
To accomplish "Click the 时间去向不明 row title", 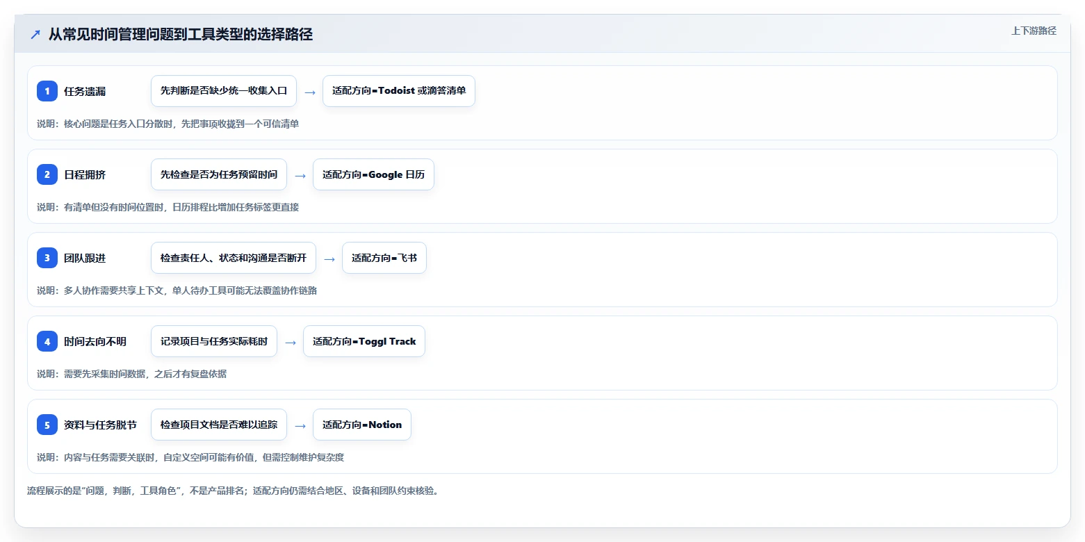I will tap(95, 341).
